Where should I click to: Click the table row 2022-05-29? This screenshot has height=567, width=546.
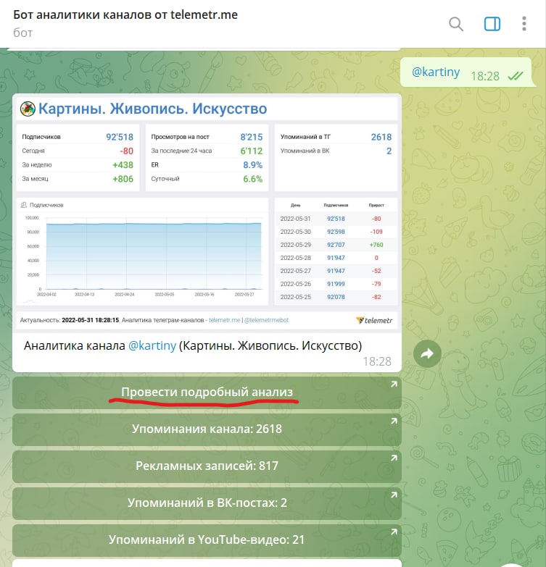pyautogui.click(x=336, y=245)
